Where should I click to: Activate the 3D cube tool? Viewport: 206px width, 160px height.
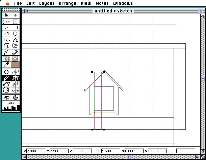pyautogui.click(x=6, y=46)
